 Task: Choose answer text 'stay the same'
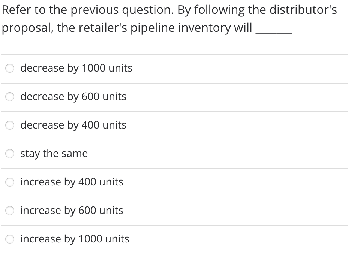pyautogui.click(x=54, y=154)
